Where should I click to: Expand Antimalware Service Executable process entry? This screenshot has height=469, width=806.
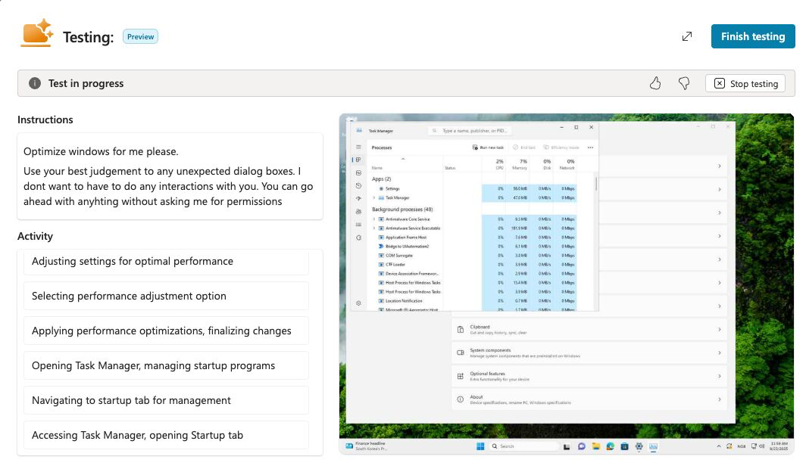(x=373, y=228)
